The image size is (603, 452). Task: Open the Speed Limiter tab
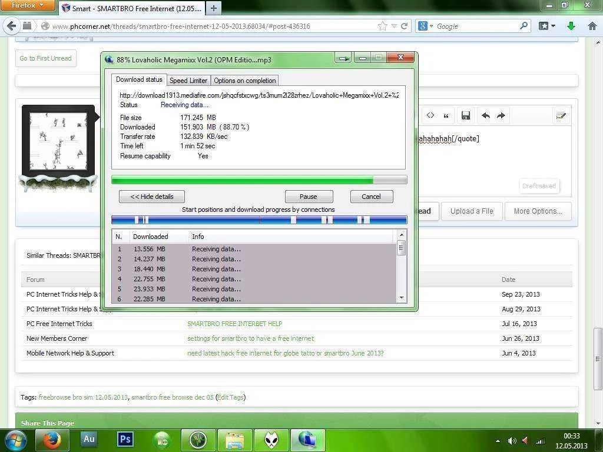point(188,80)
